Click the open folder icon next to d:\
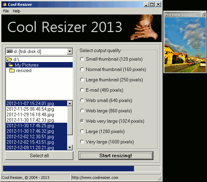 (9, 59)
